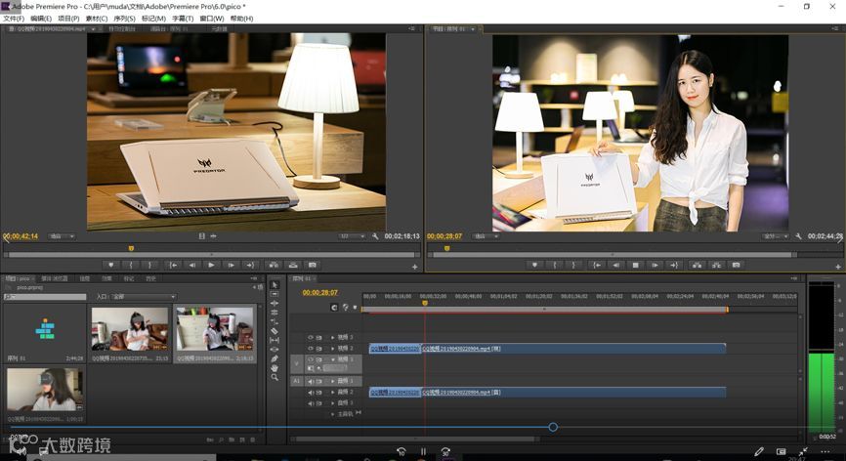Click the program monitor export frame camera icon
Image resolution: width=846 pixels, height=461 pixels.
(736, 265)
